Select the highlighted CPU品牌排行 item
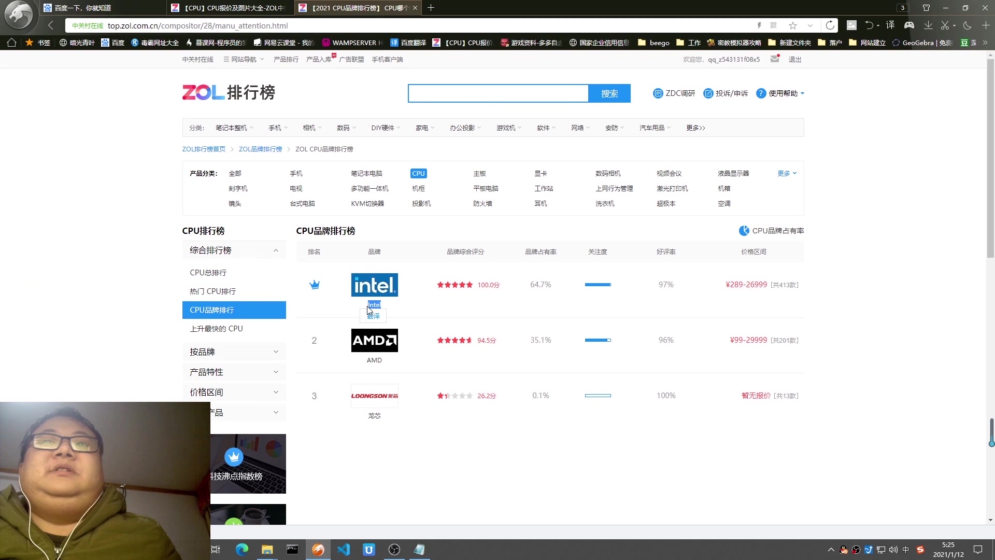The height and width of the screenshot is (560, 995). 234,310
